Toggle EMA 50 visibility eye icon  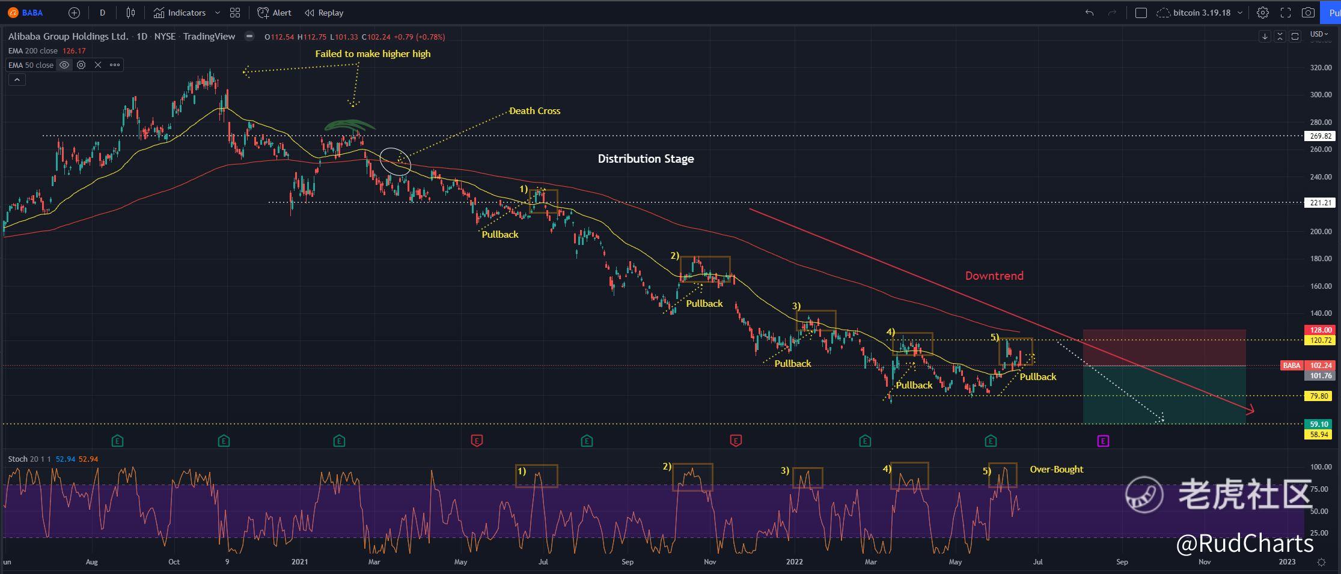point(64,65)
